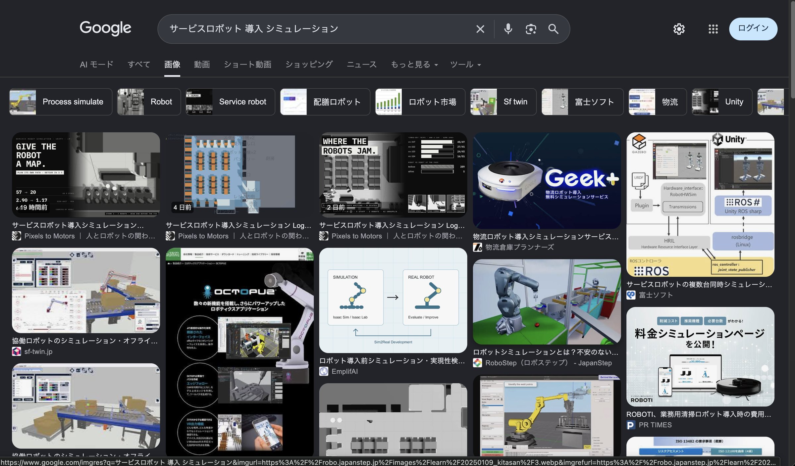Open quick settings gear icon
795x466 pixels.
pos(679,29)
